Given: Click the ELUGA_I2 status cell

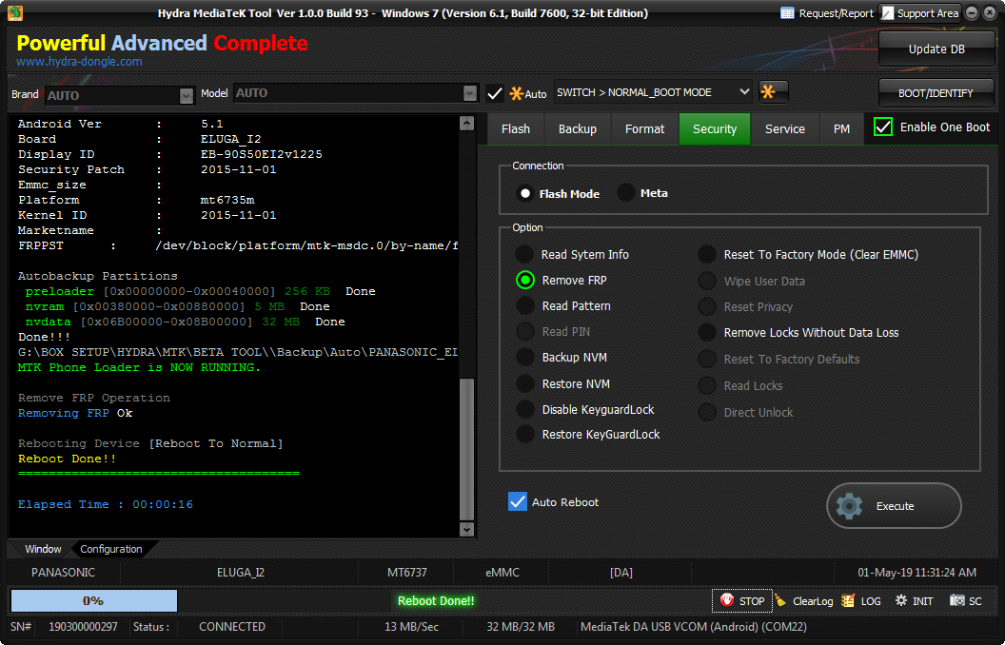Looking at the screenshot, I should (x=241, y=572).
